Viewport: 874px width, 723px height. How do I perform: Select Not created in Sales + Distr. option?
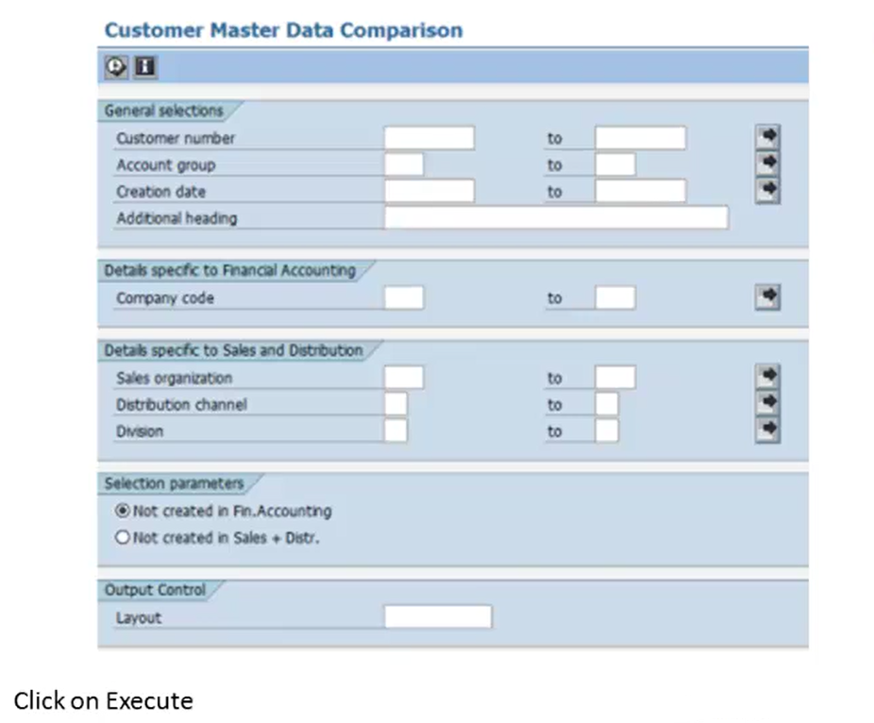[x=122, y=537]
